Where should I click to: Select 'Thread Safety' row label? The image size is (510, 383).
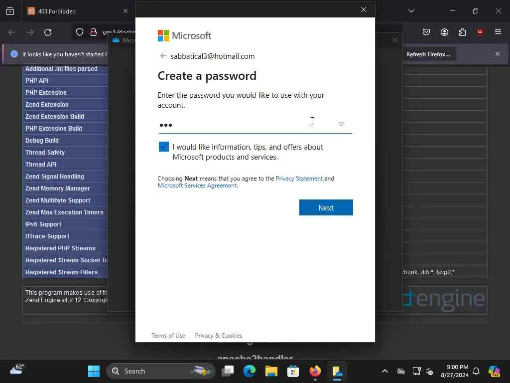pos(45,153)
